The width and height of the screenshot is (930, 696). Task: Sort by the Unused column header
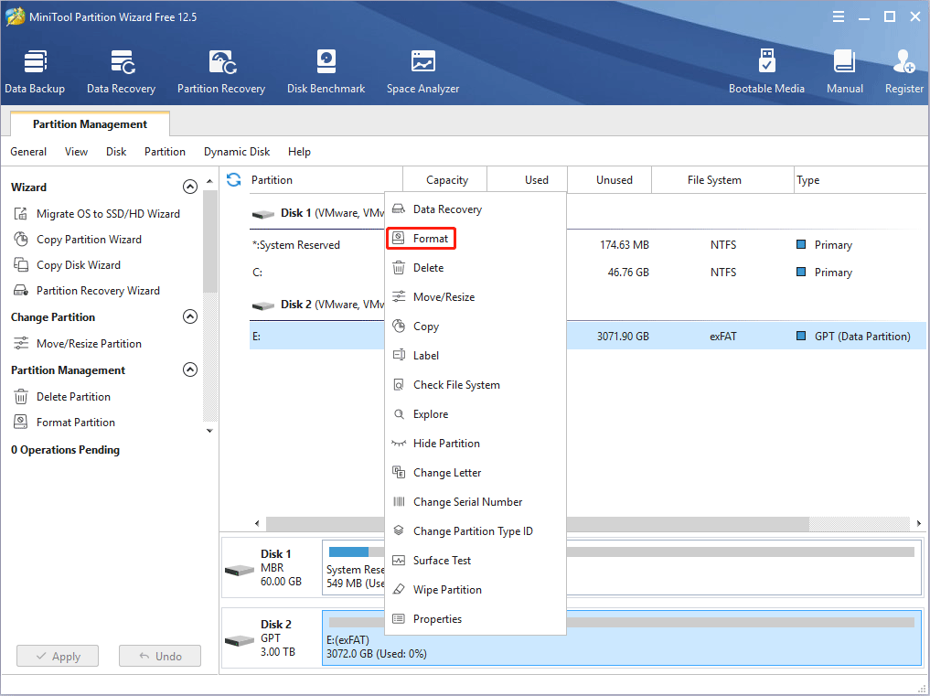[x=610, y=180]
